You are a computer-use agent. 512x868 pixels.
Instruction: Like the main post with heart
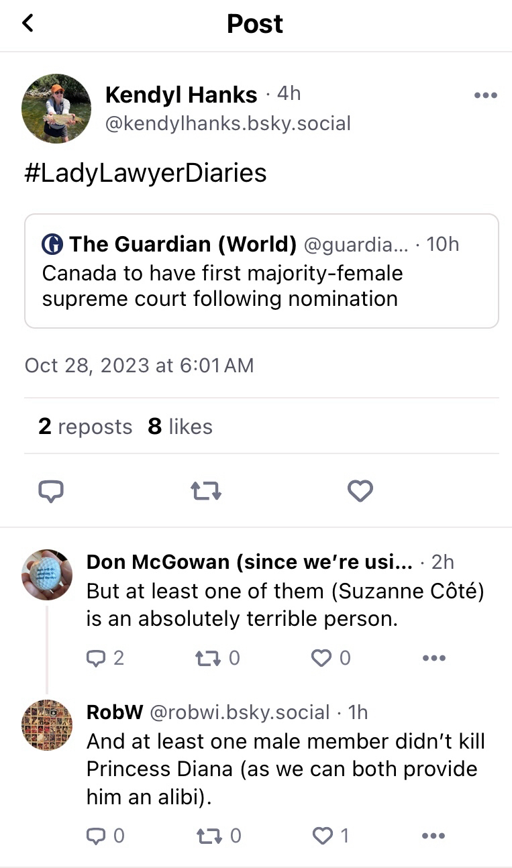point(360,492)
